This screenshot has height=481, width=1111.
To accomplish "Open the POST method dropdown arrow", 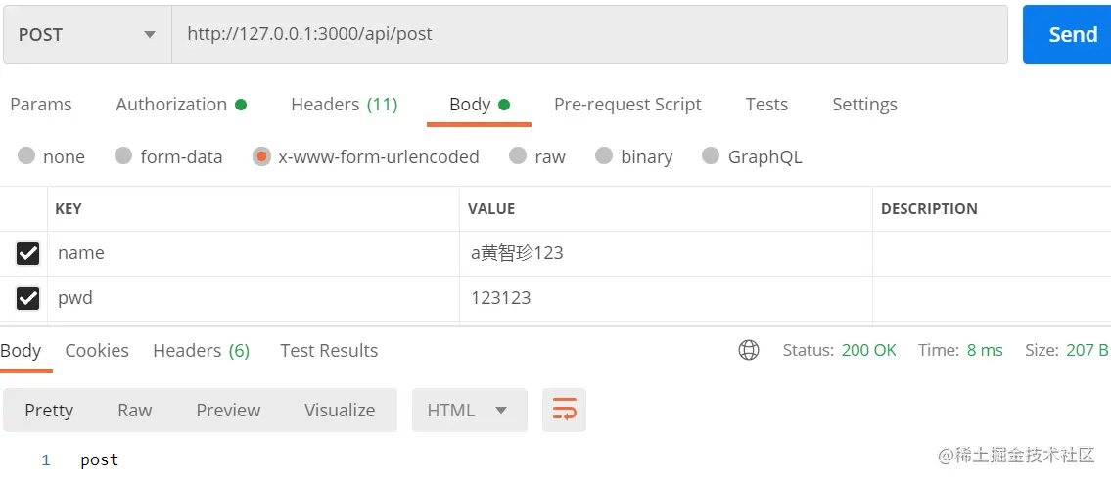I will tap(150, 34).
